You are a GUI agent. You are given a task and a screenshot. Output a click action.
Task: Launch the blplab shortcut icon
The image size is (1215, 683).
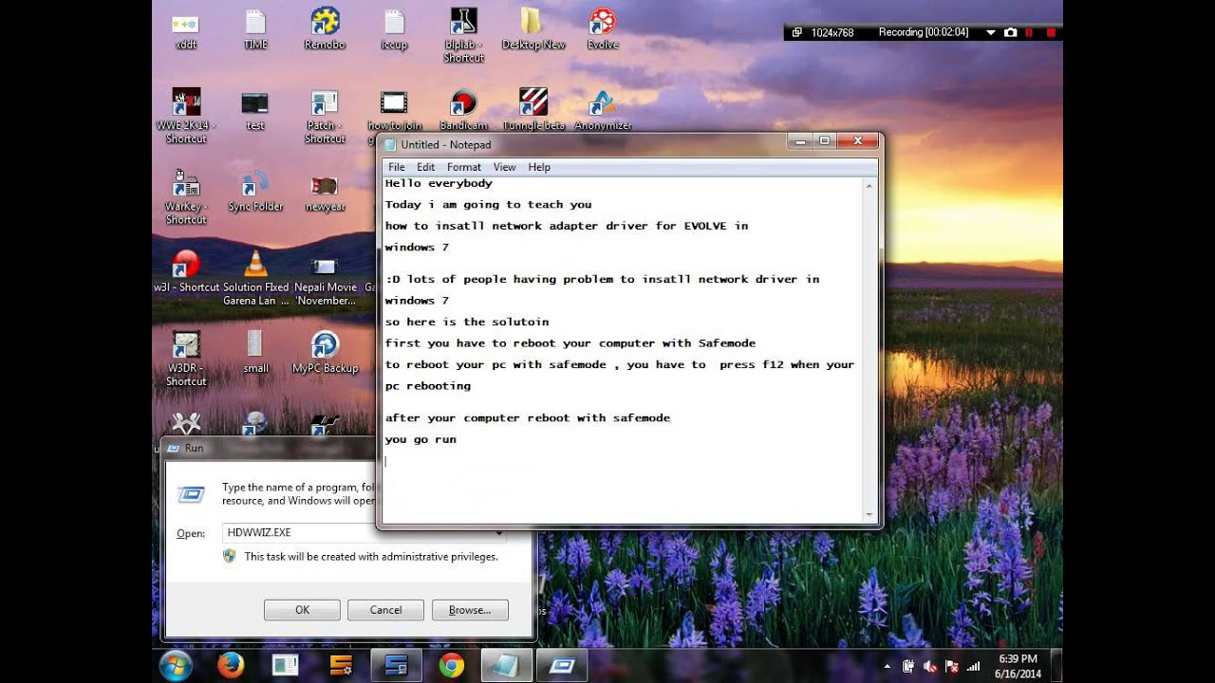coord(463,35)
